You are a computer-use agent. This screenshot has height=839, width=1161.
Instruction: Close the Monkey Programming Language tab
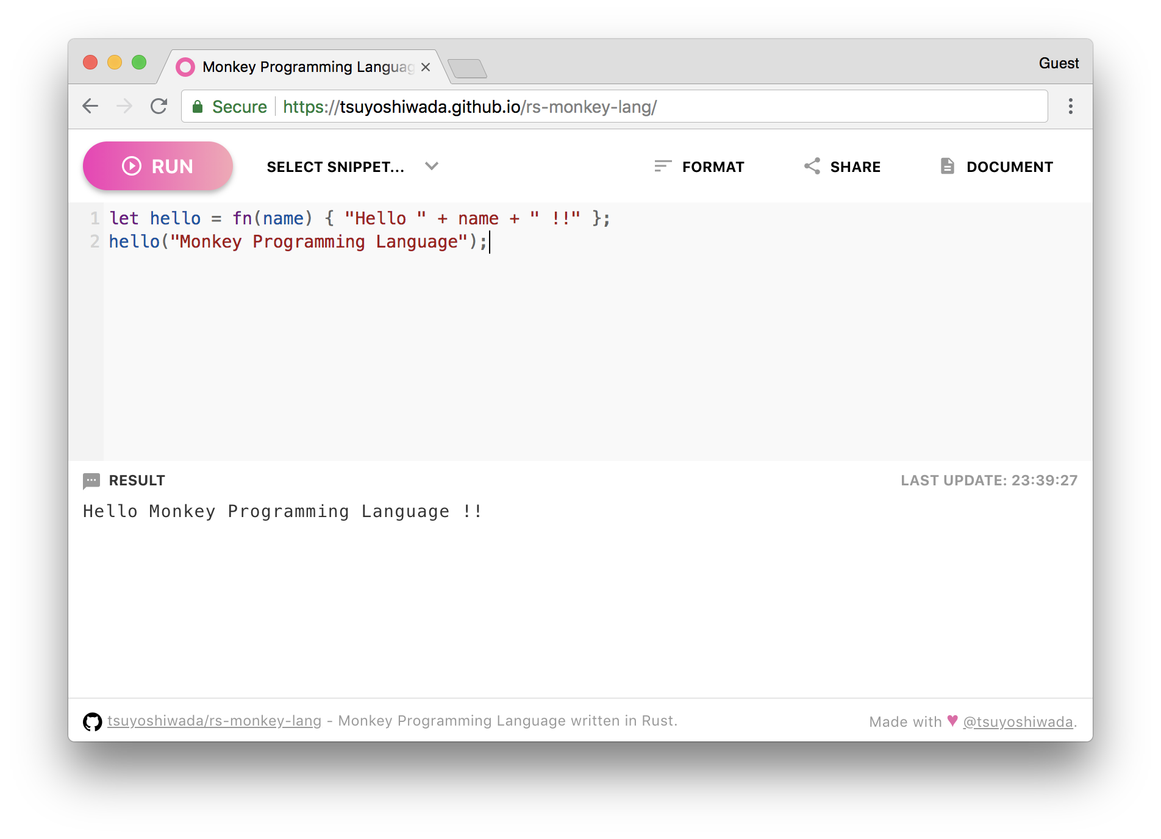(x=426, y=67)
